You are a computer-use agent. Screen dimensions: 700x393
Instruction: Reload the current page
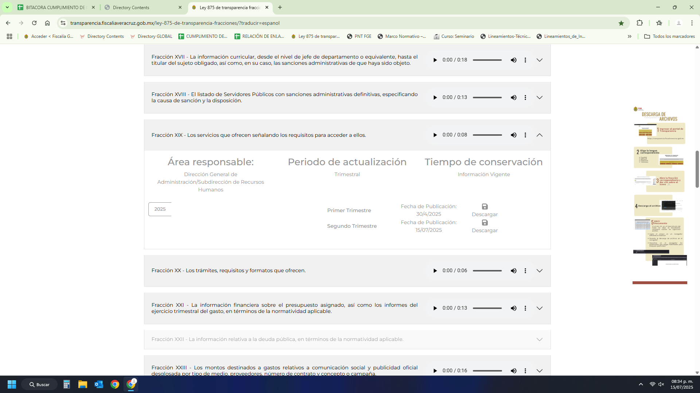[x=34, y=23]
